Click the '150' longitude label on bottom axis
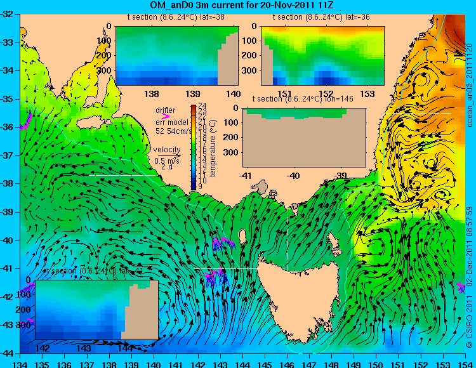This screenshot has height=368, width=476. (x=376, y=365)
